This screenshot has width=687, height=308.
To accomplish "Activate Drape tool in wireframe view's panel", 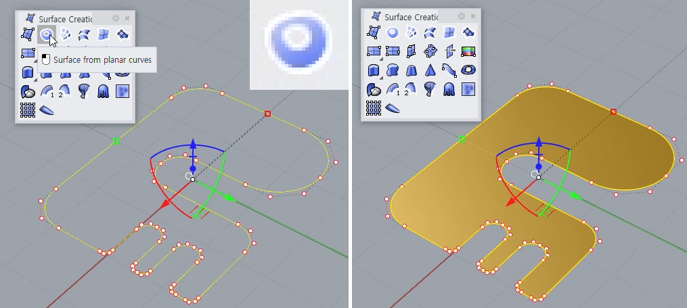I will [x=104, y=91].
